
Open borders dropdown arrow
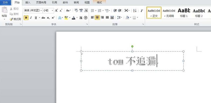(x=137, y=18)
